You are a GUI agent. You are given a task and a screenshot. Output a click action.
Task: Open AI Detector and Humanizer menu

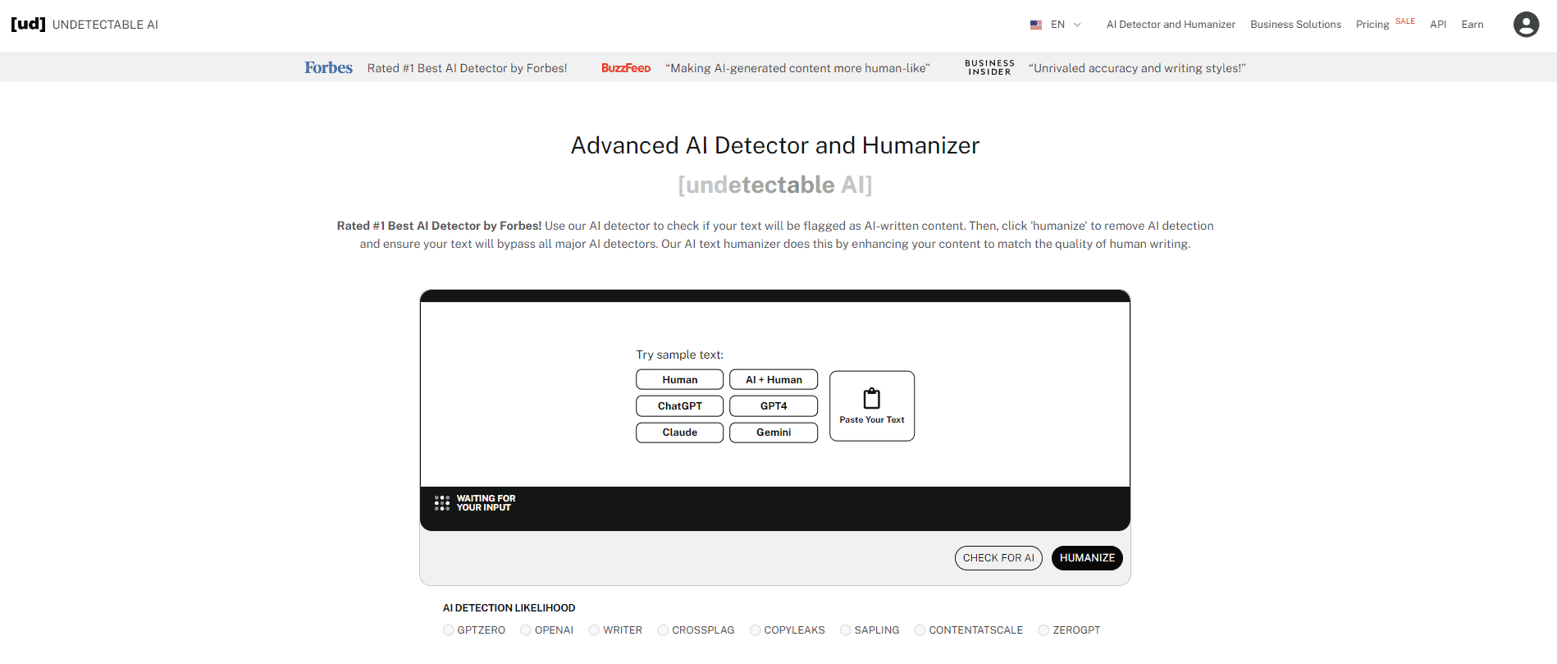tap(1170, 25)
